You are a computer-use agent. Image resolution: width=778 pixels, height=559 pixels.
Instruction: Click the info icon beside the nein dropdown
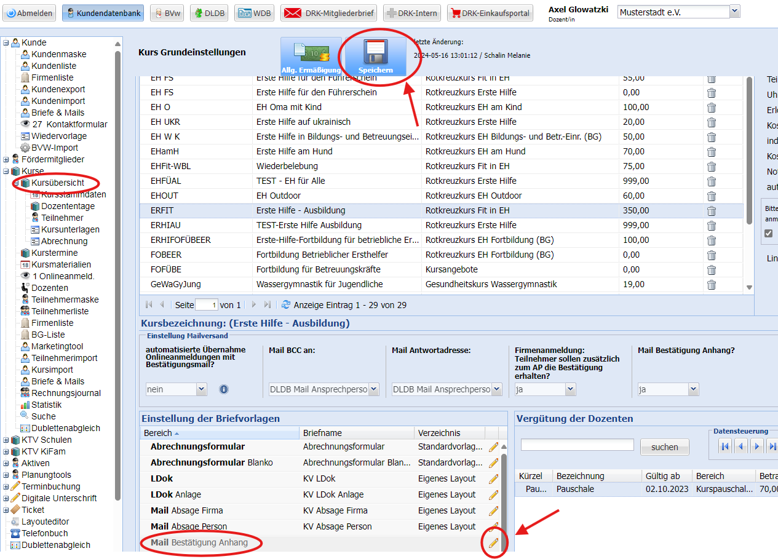point(224,389)
